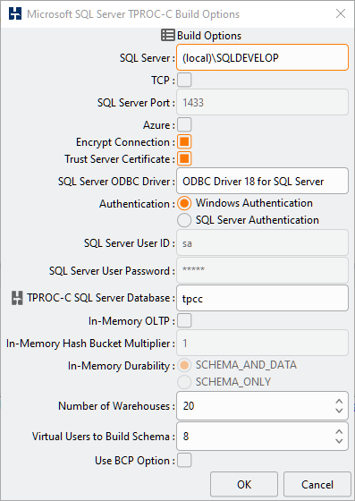Click the SQL Server name field
The width and height of the screenshot is (355, 501).
point(262,57)
